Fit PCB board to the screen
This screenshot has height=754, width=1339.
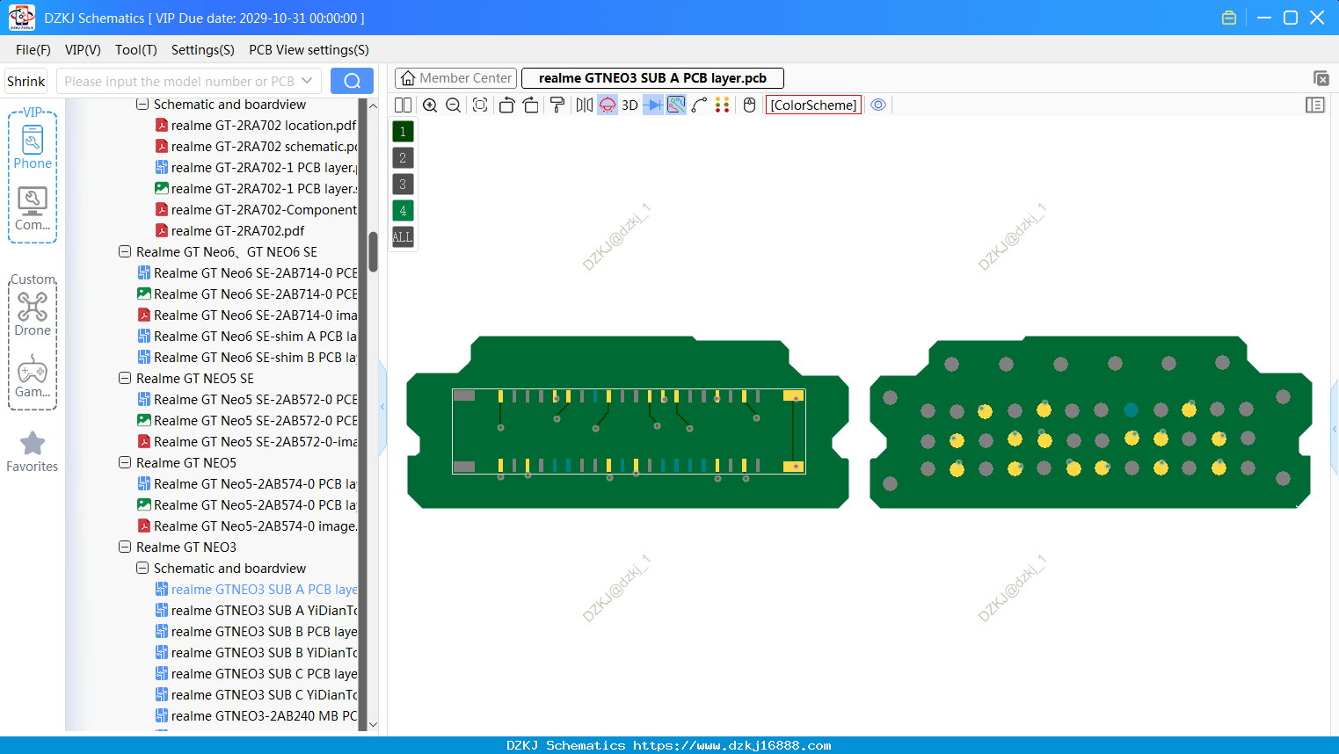[x=480, y=105]
